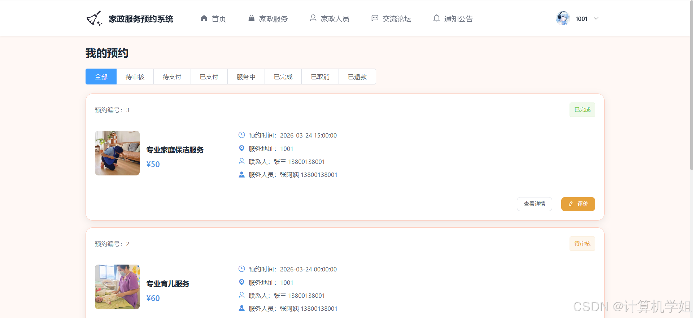This screenshot has width=693, height=318.
Task: Click the 专业家庭保洁服务 thumbnail image
Action: [x=117, y=153]
